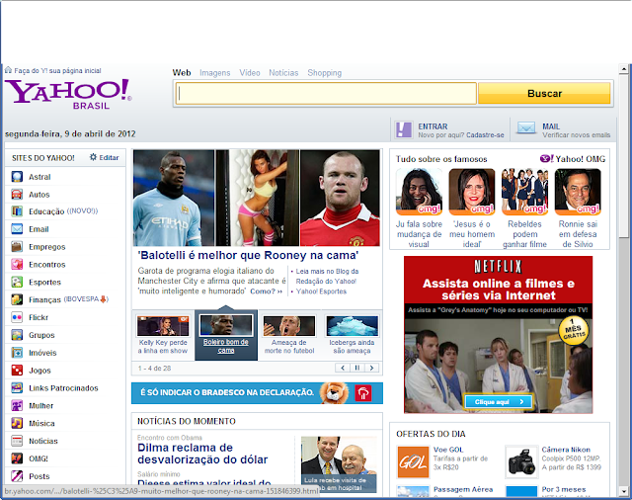This screenshot has width=632, height=500.
Task: Open the Email envelope icon in sidebar
Action: [17, 229]
